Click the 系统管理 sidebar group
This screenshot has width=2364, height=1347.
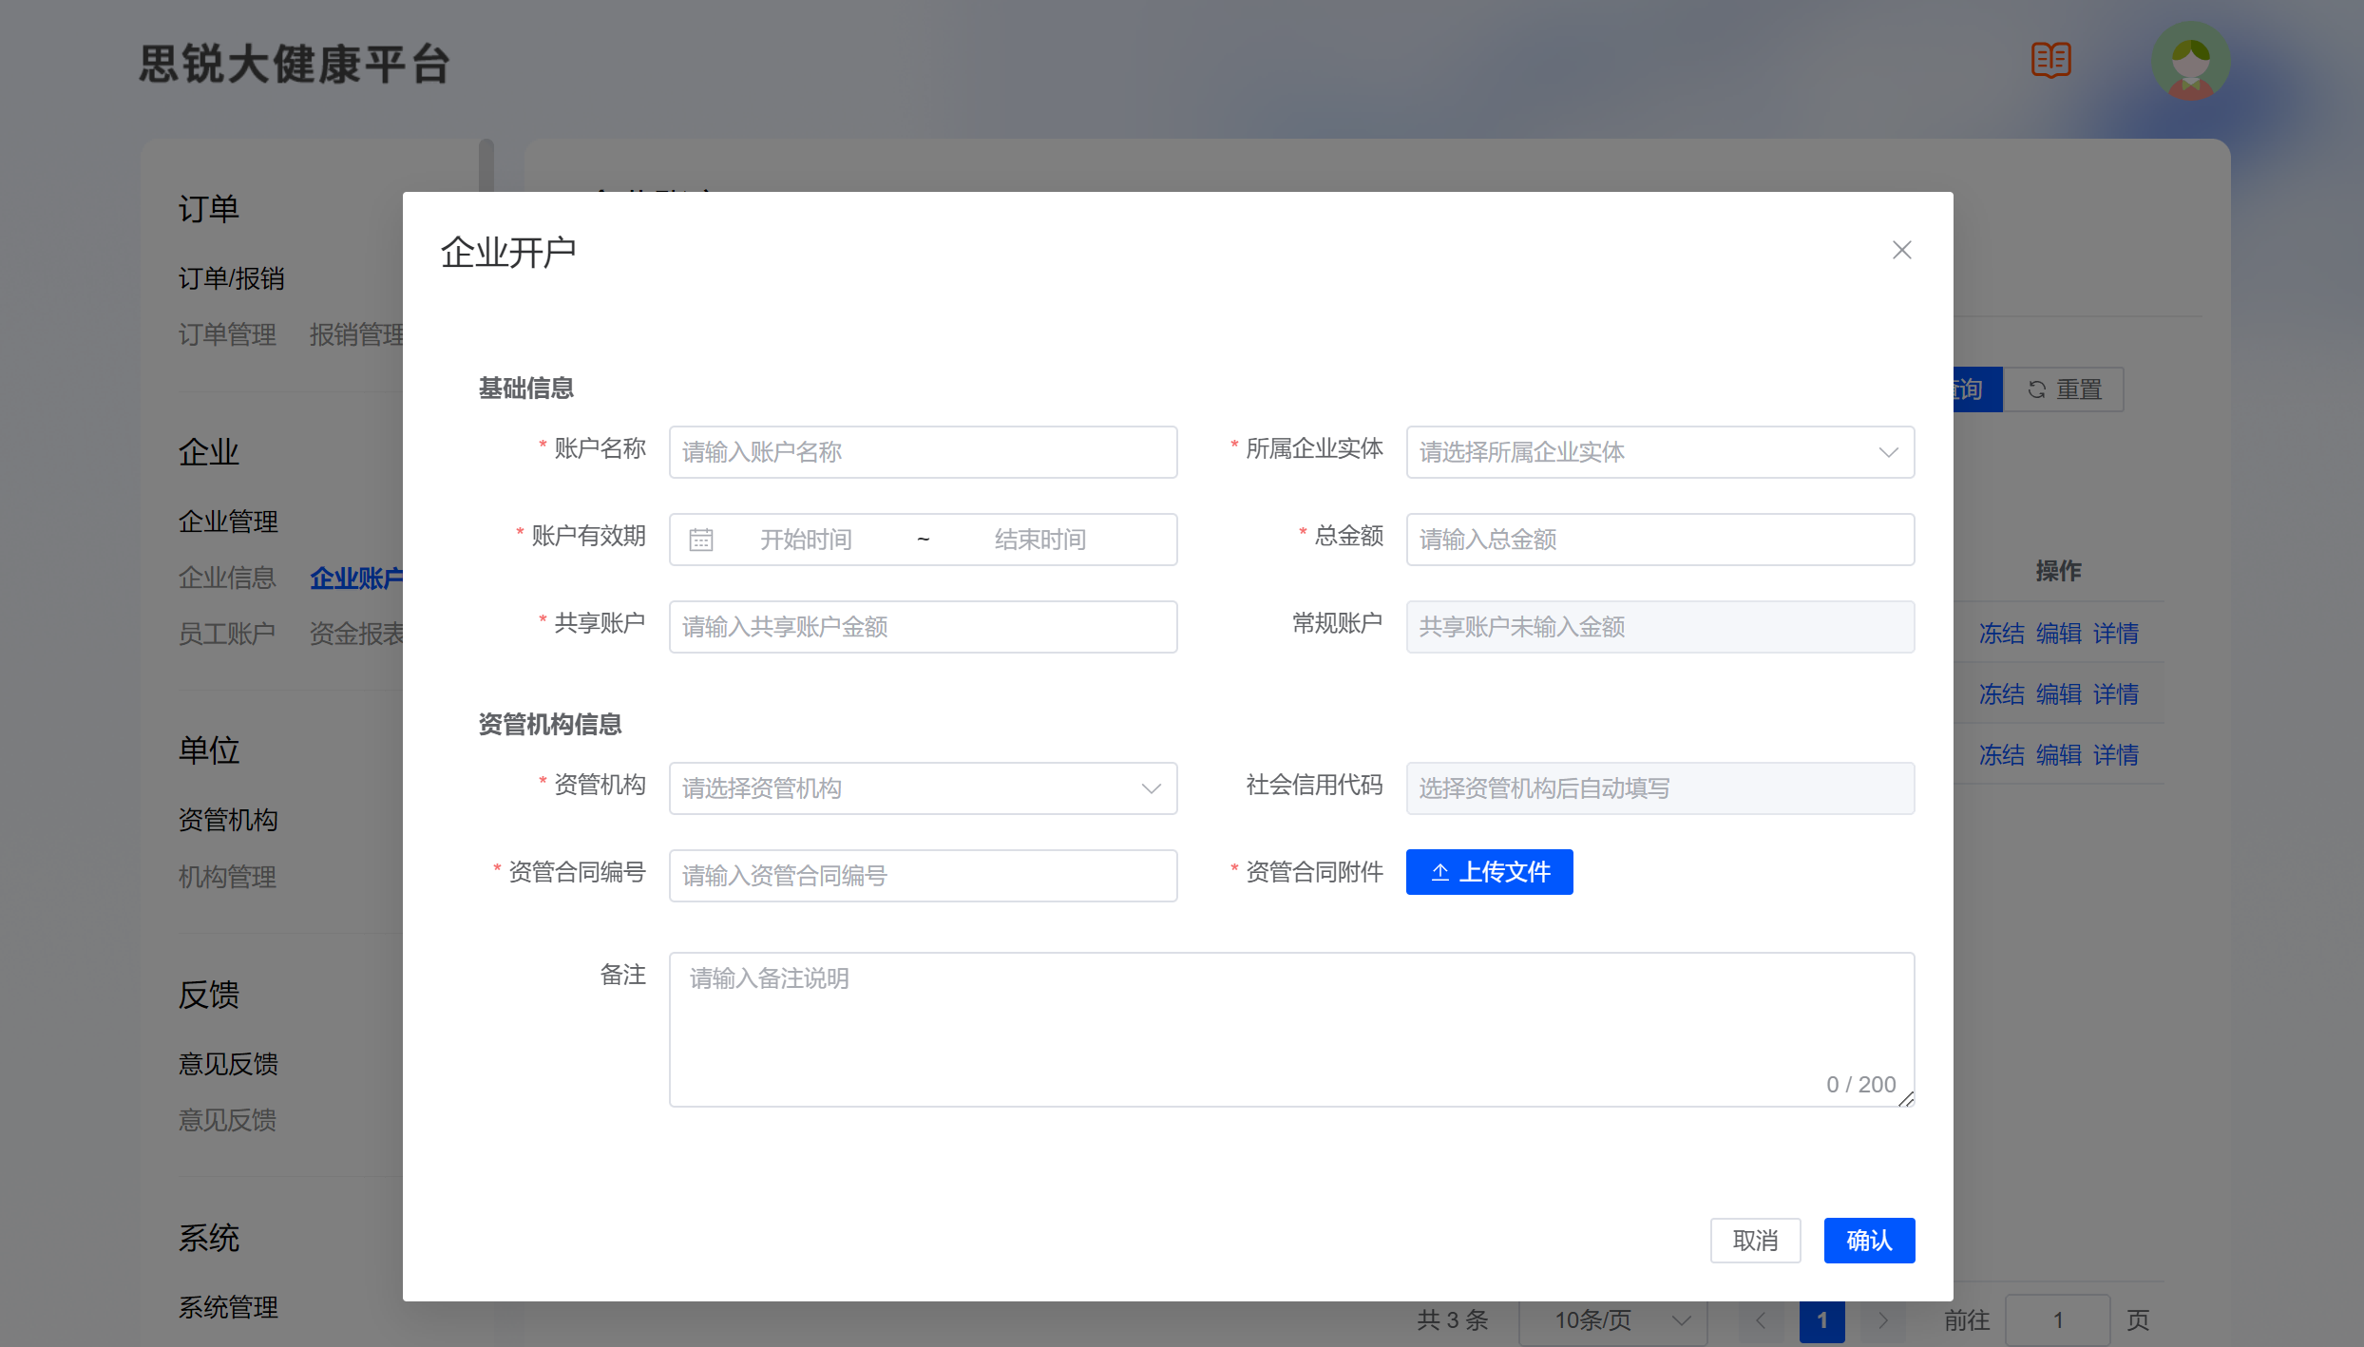(x=228, y=1307)
